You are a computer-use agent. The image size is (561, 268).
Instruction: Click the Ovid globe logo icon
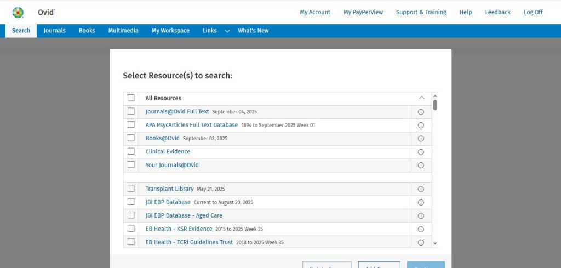coord(18,12)
